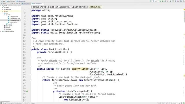The image size is (185, 104).
Task: Click compute() structure breadcrumb
Action: (95, 7)
